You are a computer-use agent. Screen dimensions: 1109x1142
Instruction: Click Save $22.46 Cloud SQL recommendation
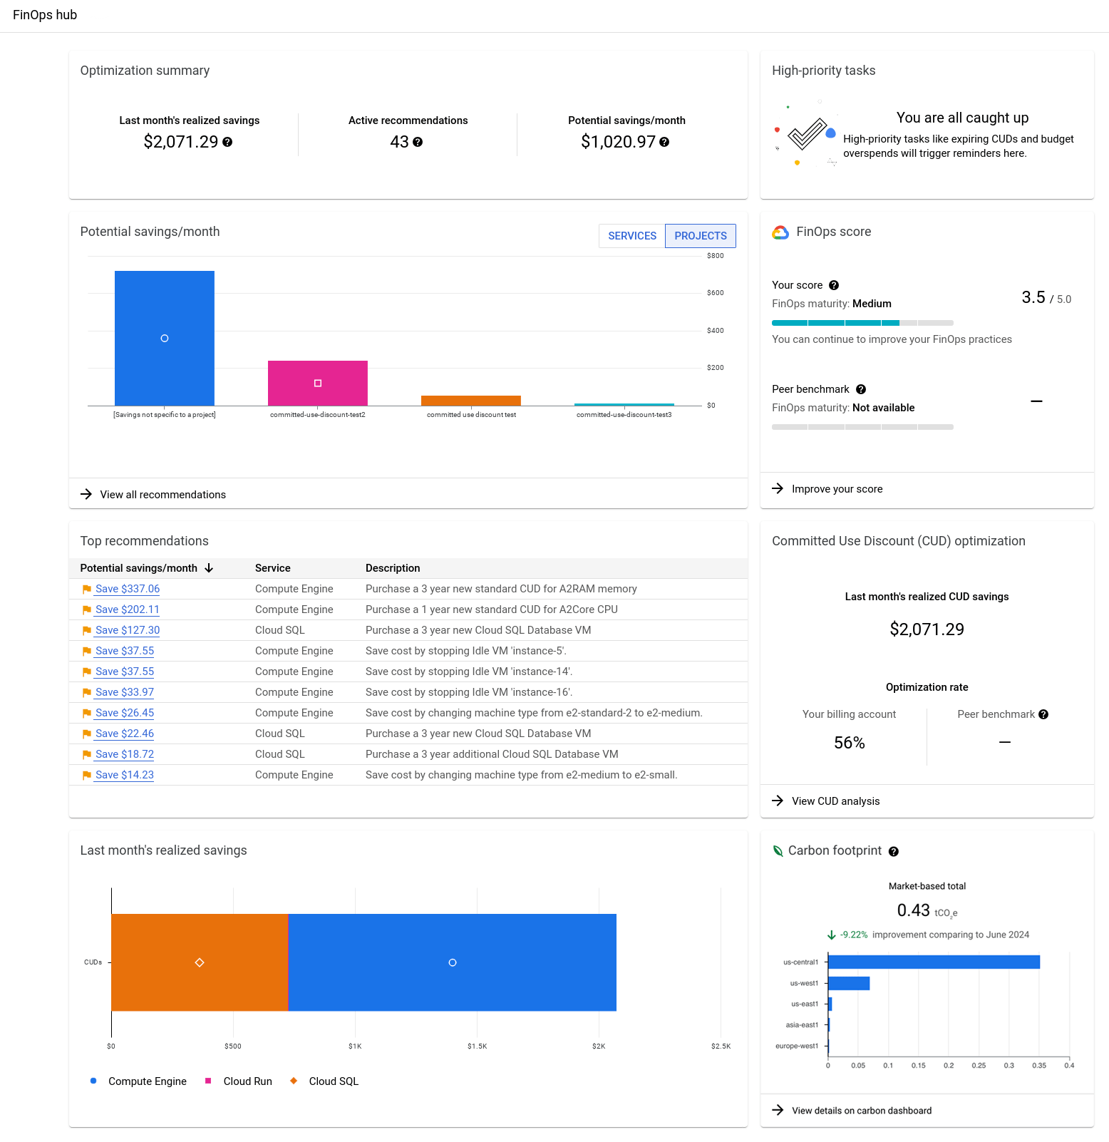click(x=125, y=734)
